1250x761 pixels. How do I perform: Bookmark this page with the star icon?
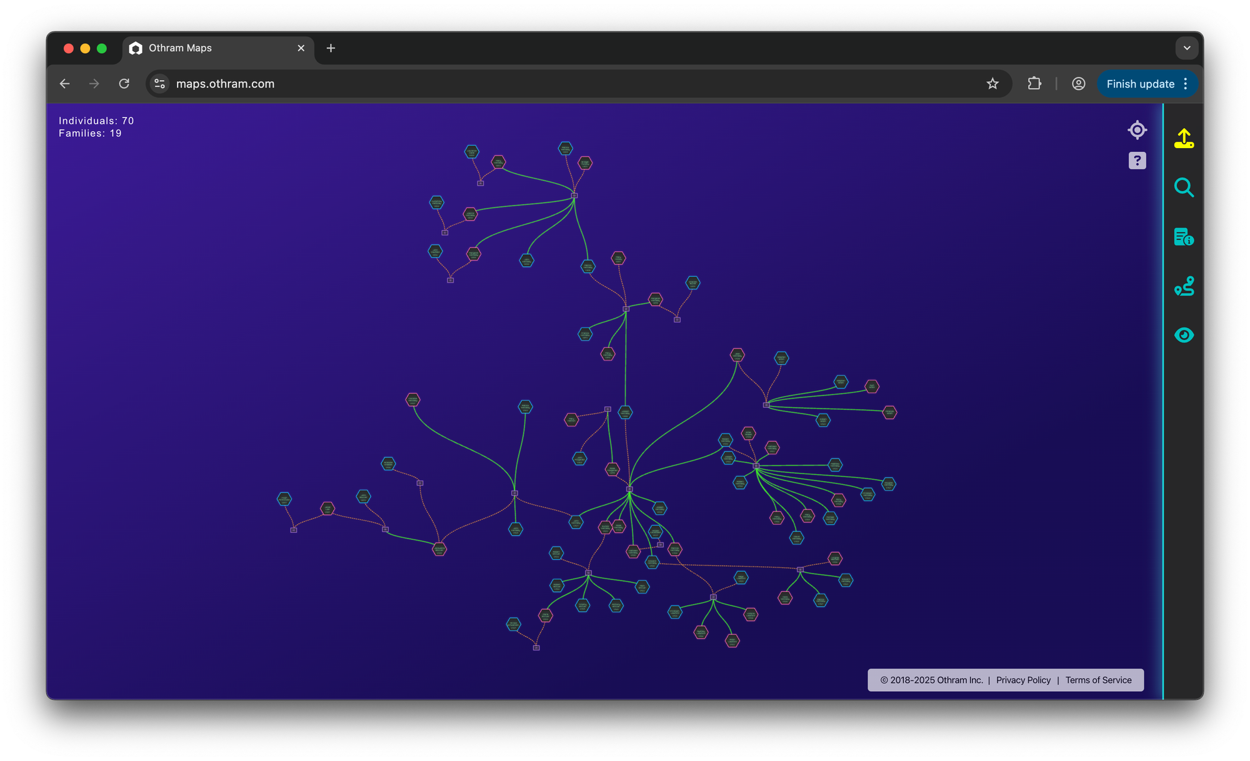(992, 84)
